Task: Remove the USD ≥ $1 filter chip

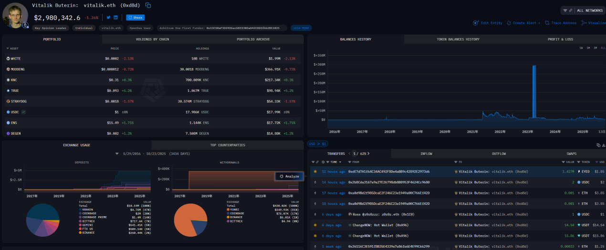Action: [x=317, y=144]
